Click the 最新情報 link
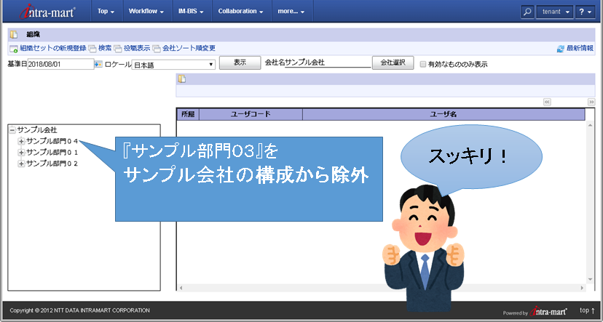This screenshot has height=322, width=603. click(x=580, y=49)
